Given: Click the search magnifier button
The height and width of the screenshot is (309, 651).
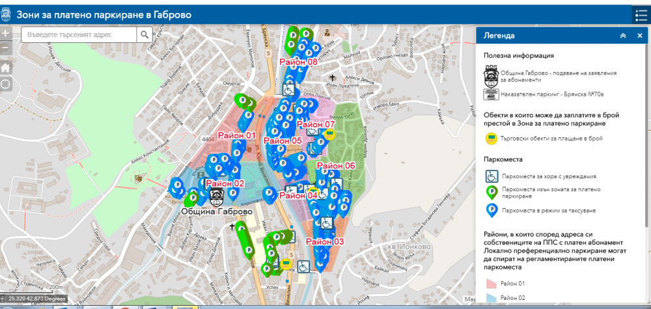Looking at the screenshot, I should pos(143,34).
